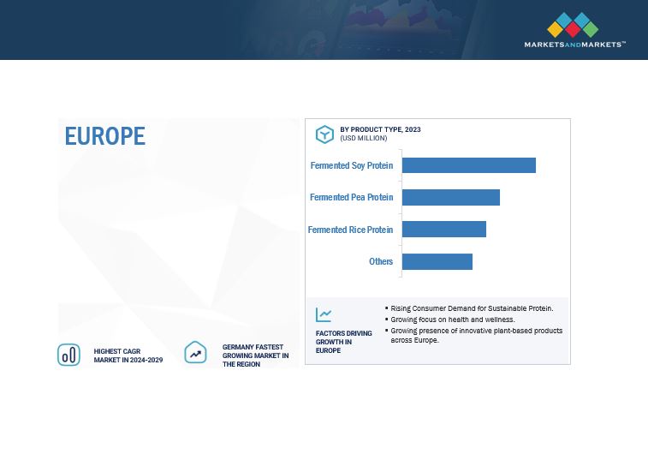The height and width of the screenshot is (454, 648).
Task: Click the bar chart icon beside Highest CAGR
Action: coord(68,354)
